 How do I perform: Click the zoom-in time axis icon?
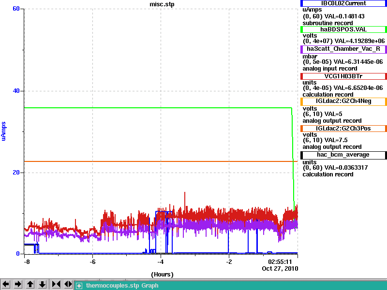click(56, 284)
